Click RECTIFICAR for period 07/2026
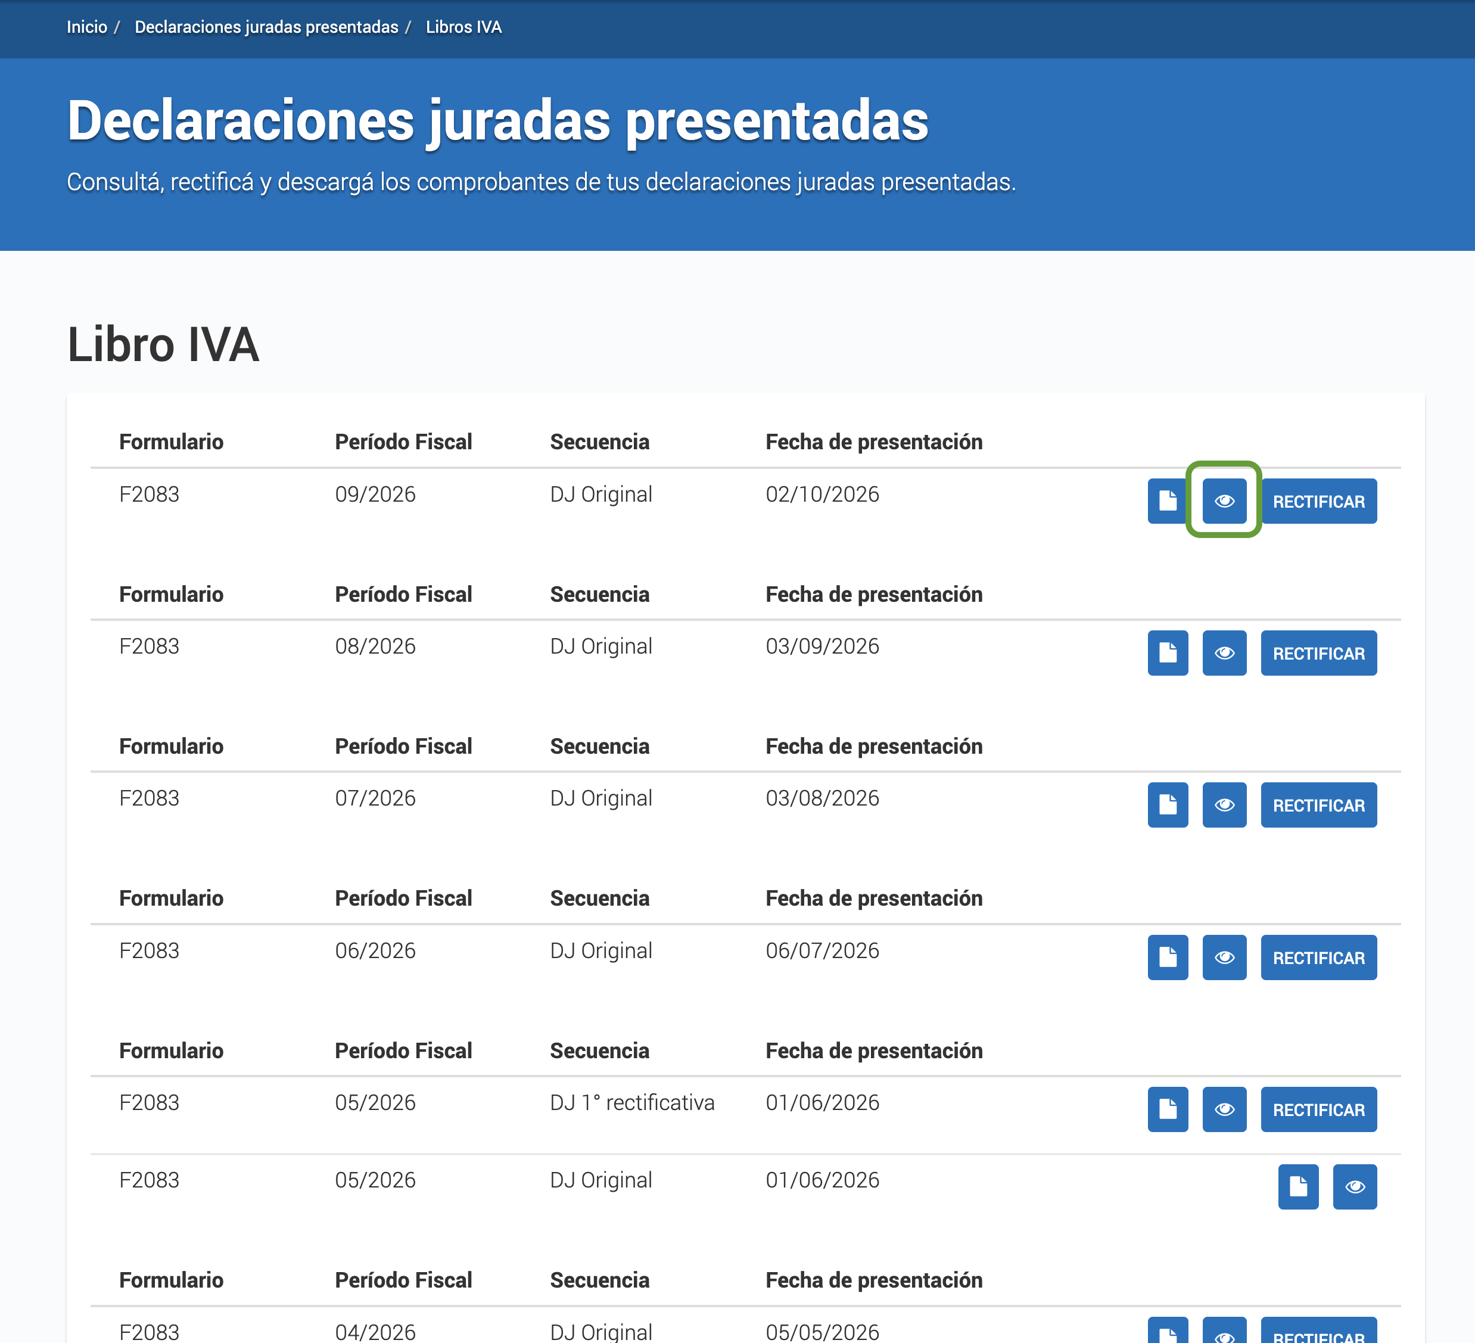The height and width of the screenshot is (1343, 1475). click(x=1318, y=805)
